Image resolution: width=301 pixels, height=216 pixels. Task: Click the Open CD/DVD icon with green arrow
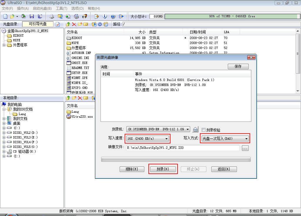tap(24, 16)
